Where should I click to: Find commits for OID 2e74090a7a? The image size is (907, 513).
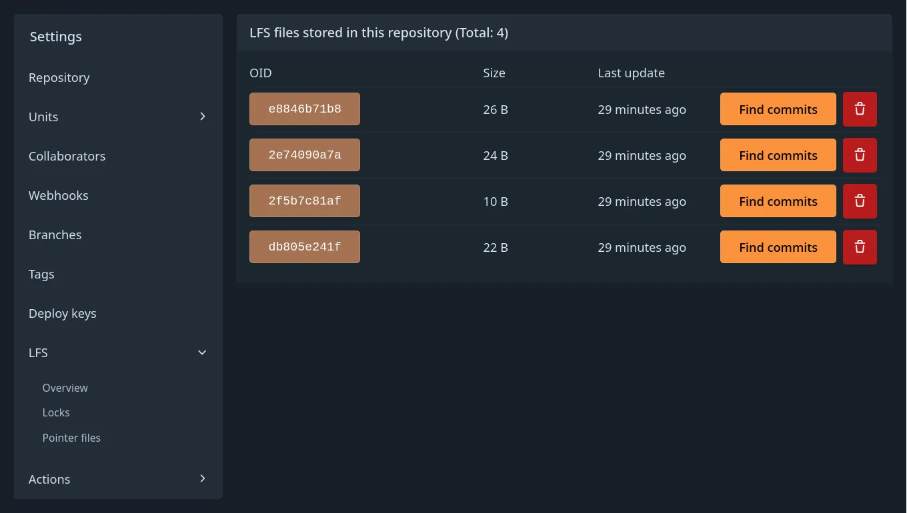click(x=778, y=155)
